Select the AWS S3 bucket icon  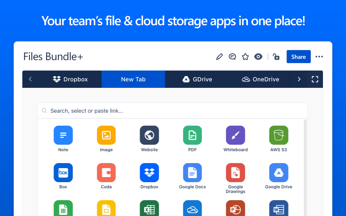(x=279, y=135)
